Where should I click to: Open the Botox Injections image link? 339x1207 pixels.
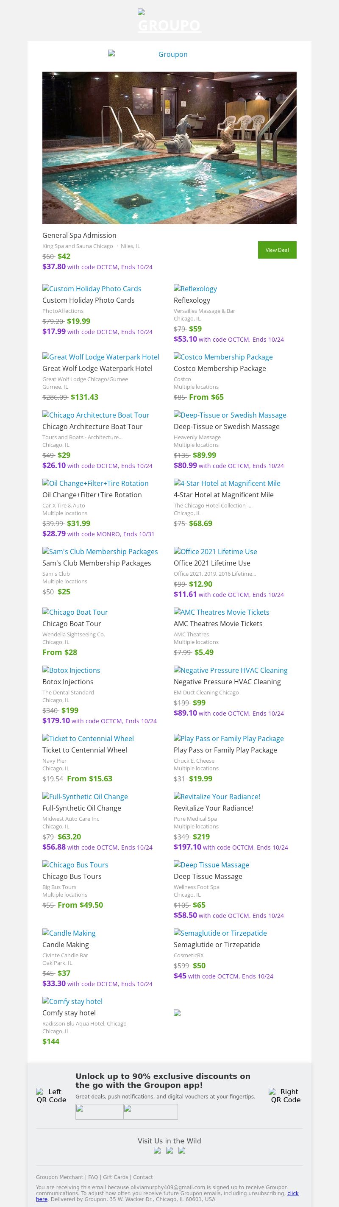point(71,670)
